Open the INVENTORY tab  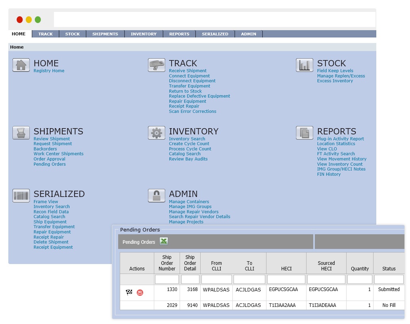(x=144, y=34)
